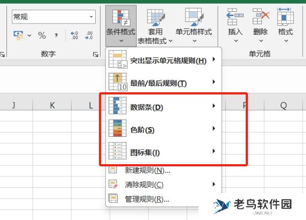Expand the accounting format dropdown arrow
Viewport: 306px width, 220px height.
[x=29, y=35]
